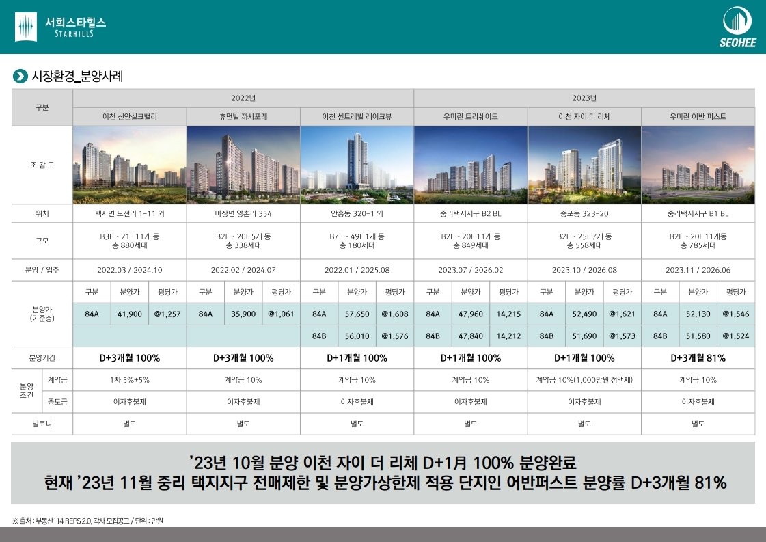Viewport: 766px width, 542px height.
Task: Click the price value 52,130
Action: point(698,314)
